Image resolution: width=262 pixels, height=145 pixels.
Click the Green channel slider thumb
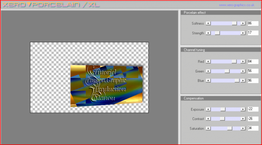[x=227, y=71]
